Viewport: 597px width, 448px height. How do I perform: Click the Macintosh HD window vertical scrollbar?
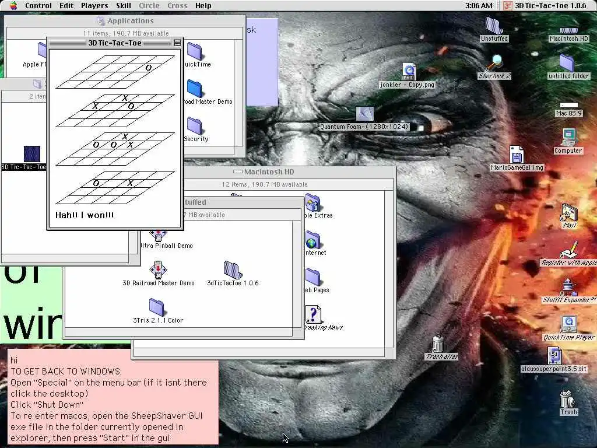pos(389,269)
